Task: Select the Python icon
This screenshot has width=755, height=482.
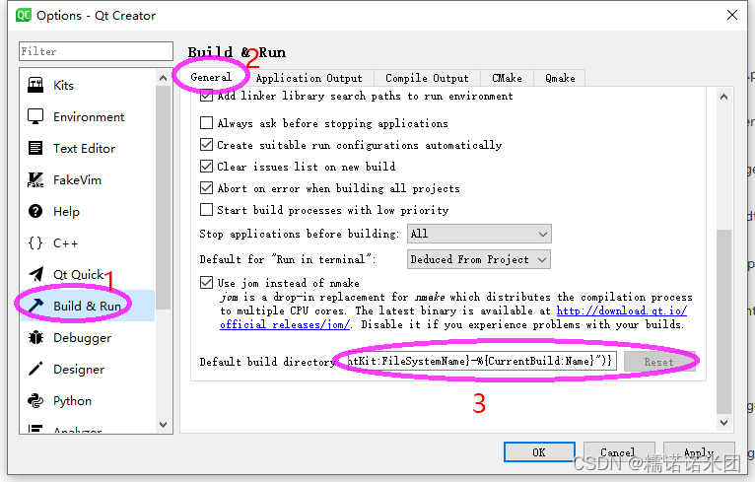Action: [x=35, y=400]
